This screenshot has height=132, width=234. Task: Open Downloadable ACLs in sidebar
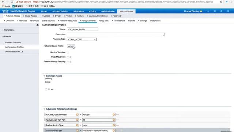14,52
